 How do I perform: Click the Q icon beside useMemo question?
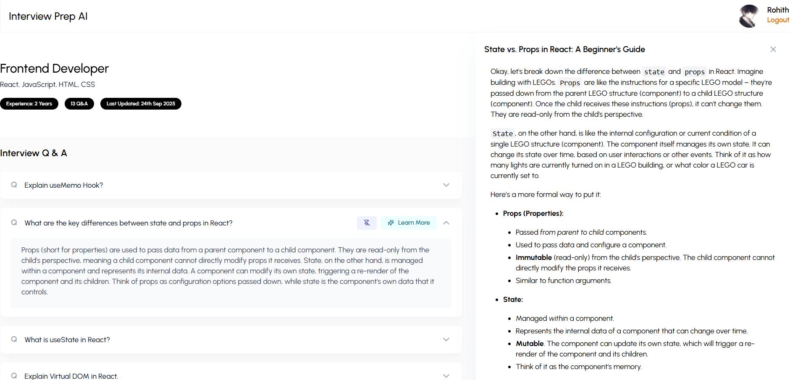point(14,185)
